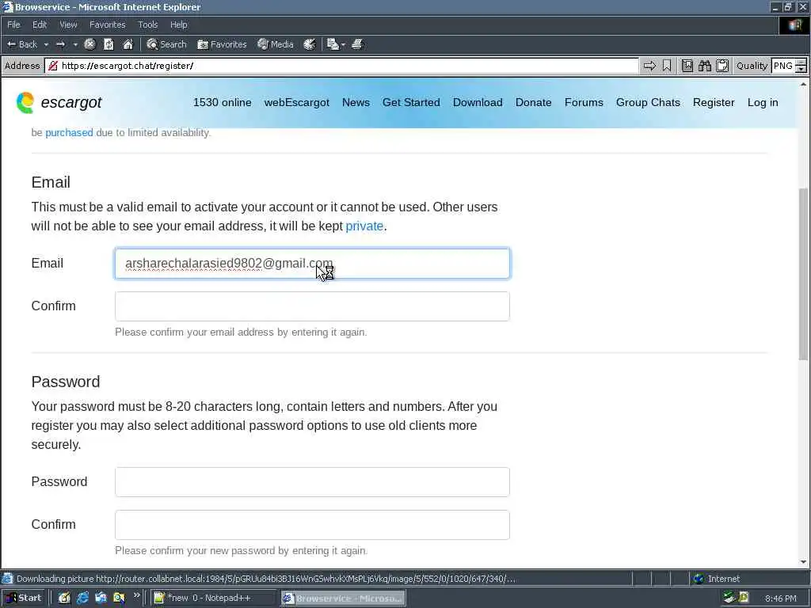Open the Register nav link
The height and width of the screenshot is (608, 811).
point(714,102)
